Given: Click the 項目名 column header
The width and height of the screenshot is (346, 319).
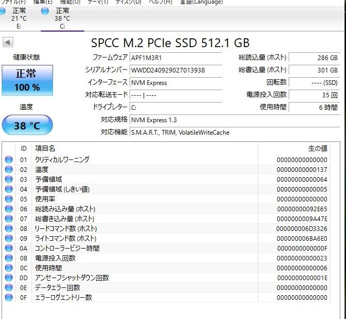Looking at the screenshot, I should tap(145, 149).
